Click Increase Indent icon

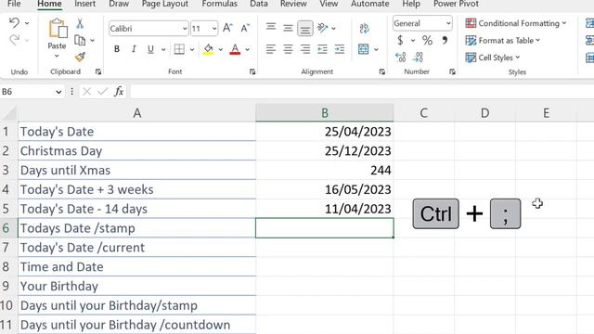pos(340,49)
